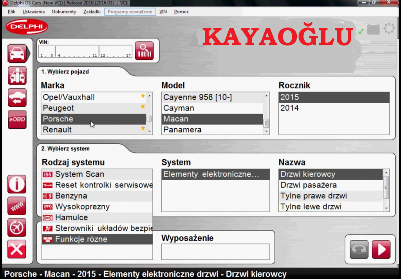Screen dimensions: 401x279
Task: Open the WWW sidebar icon
Action: [x=17, y=206]
